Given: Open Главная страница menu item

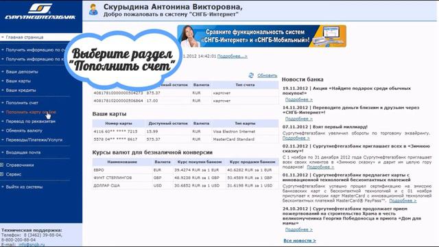Looking at the screenshot, I should [x=25, y=37].
